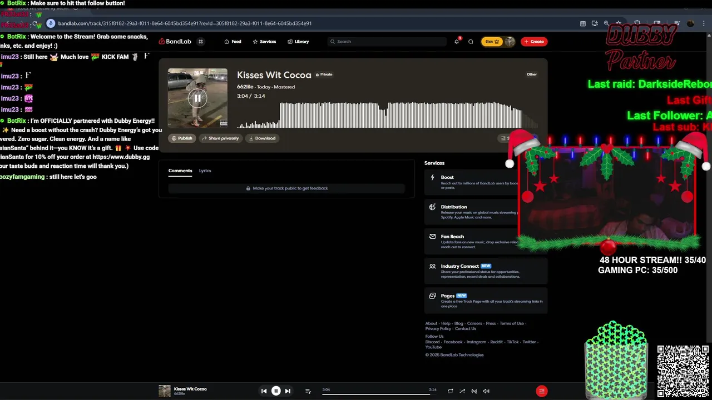Click the Private lock badge
Image resolution: width=712 pixels, height=400 pixels.
click(324, 74)
